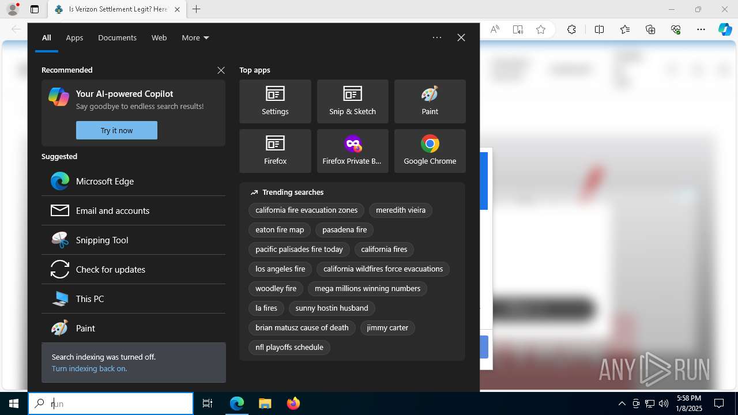This screenshot has height=415, width=738.
Task: Open Edge Copilot sidebar icon
Action: pyautogui.click(x=725, y=29)
